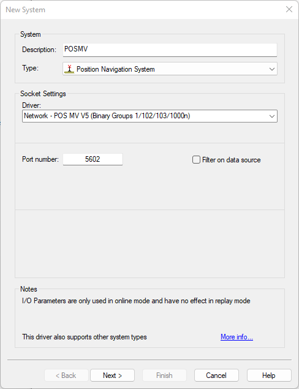Go to the next step with Next
Screen dimensions: 299x389
point(112,376)
